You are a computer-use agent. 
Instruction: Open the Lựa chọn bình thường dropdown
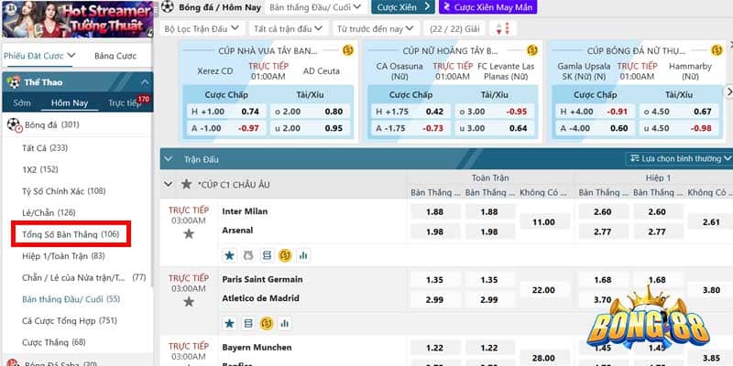pyautogui.click(x=680, y=158)
